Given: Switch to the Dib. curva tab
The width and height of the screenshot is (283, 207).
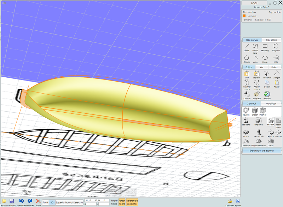Looking at the screenshot, I should pos(252,40).
